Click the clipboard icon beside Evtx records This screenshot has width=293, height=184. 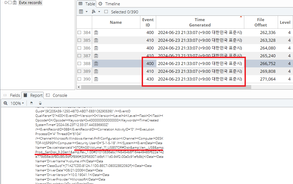[x=15, y=3]
